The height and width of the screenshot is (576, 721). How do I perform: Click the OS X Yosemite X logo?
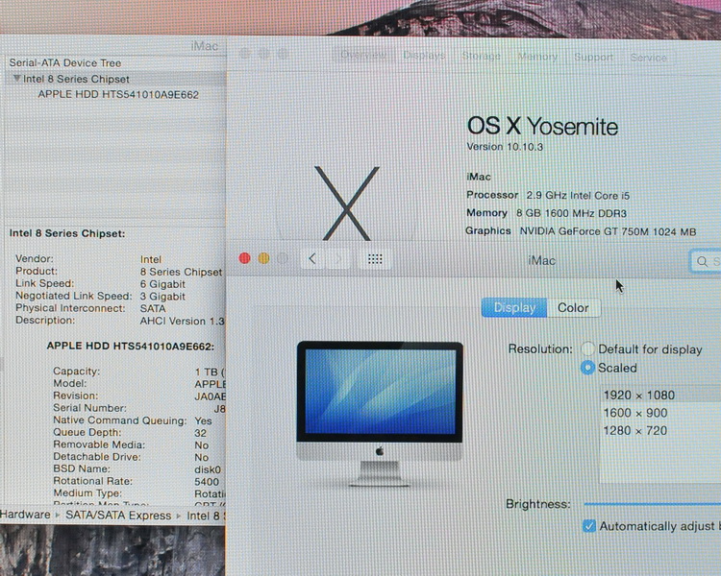pos(347,203)
